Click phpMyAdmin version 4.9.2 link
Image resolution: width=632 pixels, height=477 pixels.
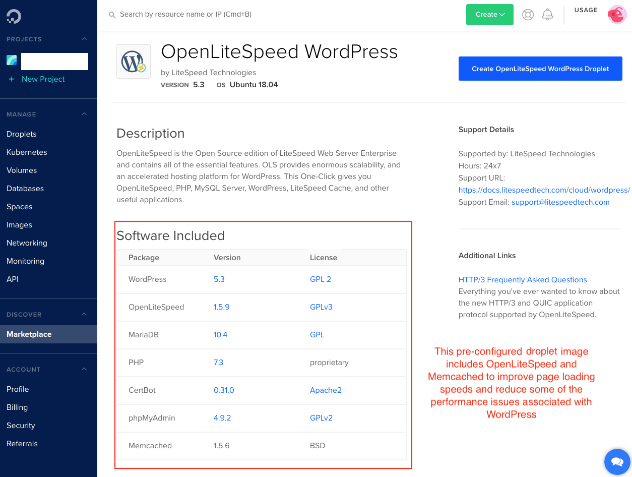tap(222, 418)
